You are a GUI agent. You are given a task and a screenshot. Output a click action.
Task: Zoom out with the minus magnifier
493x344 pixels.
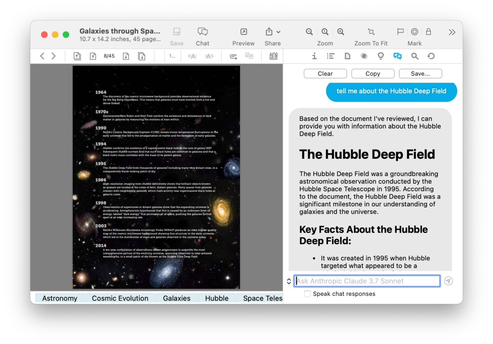click(309, 32)
